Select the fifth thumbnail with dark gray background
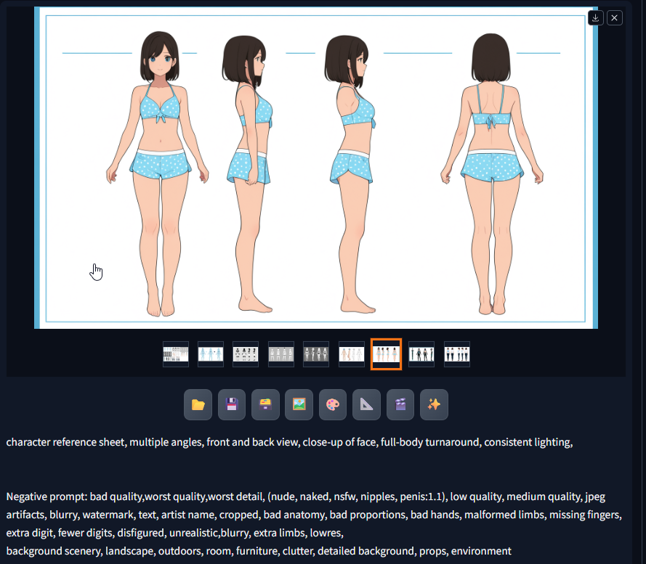The image size is (646, 564). (316, 354)
